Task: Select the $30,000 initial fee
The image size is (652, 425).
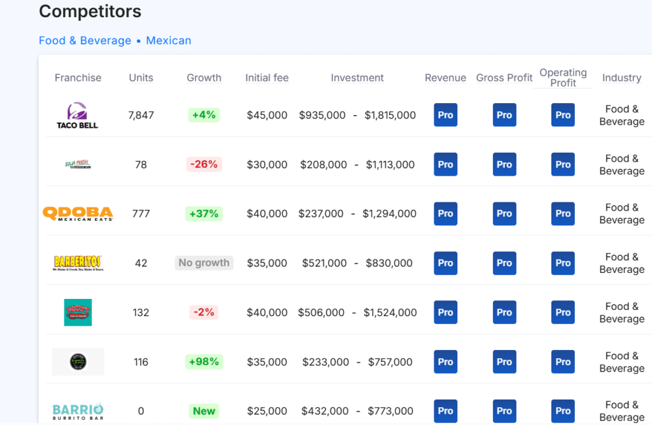Action: 267,165
